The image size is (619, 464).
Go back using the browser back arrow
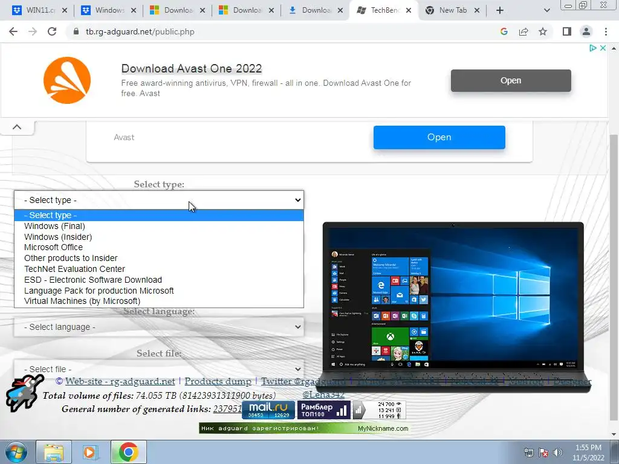(x=13, y=31)
